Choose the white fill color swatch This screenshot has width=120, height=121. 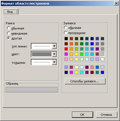tap(102, 59)
